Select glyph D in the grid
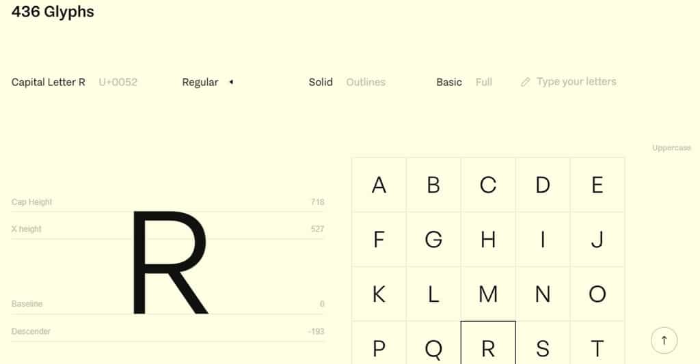The width and height of the screenshot is (700, 364). (x=543, y=184)
